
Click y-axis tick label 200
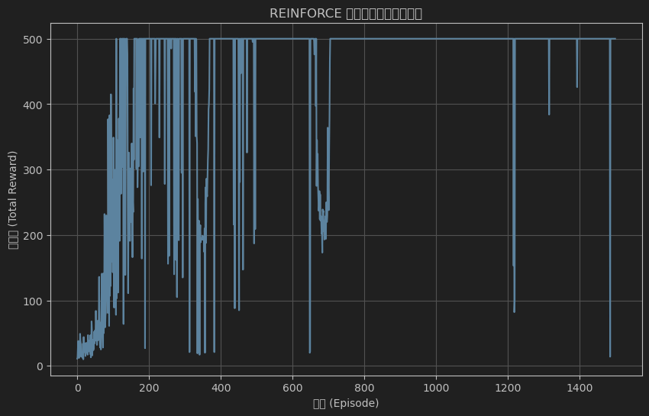(x=35, y=236)
